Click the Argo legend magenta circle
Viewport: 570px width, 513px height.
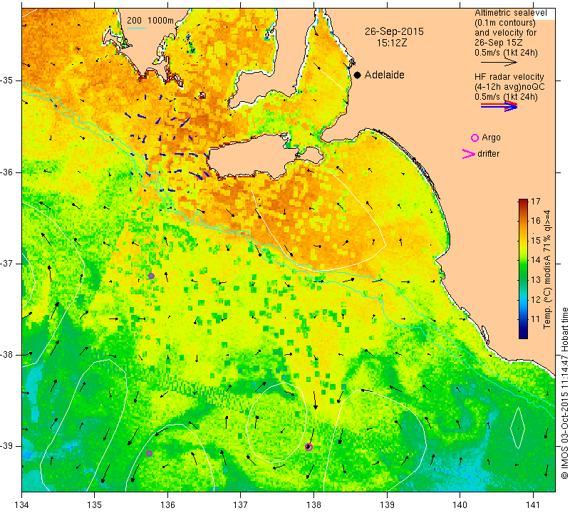coord(475,138)
